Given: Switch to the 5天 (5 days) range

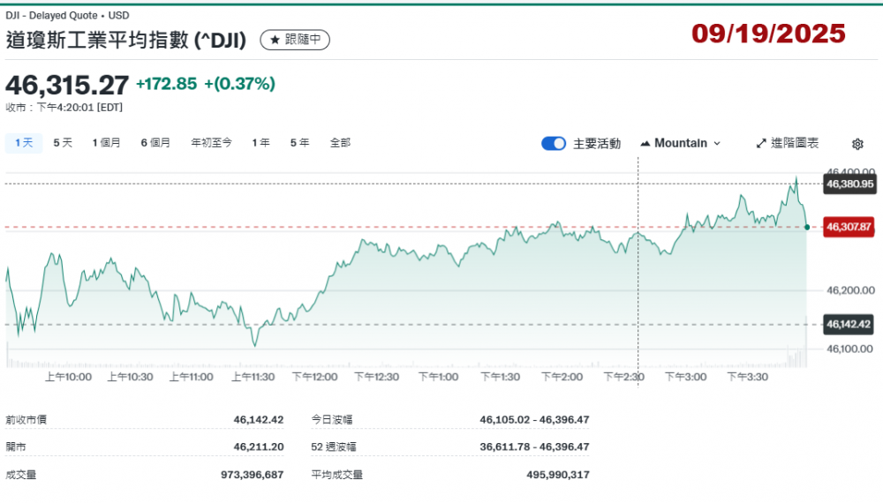Looking at the screenshot, I should pyautogui.click(x=63, y=142).
